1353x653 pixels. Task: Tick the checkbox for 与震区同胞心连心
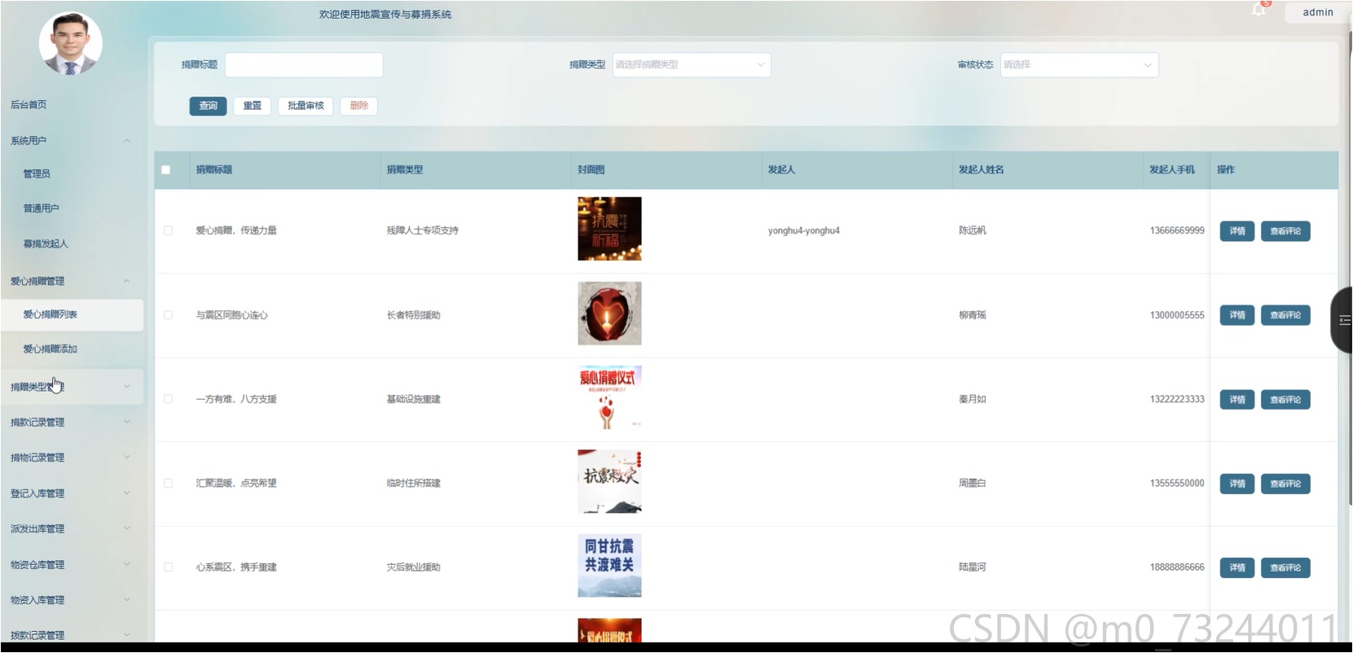point(169,315)
